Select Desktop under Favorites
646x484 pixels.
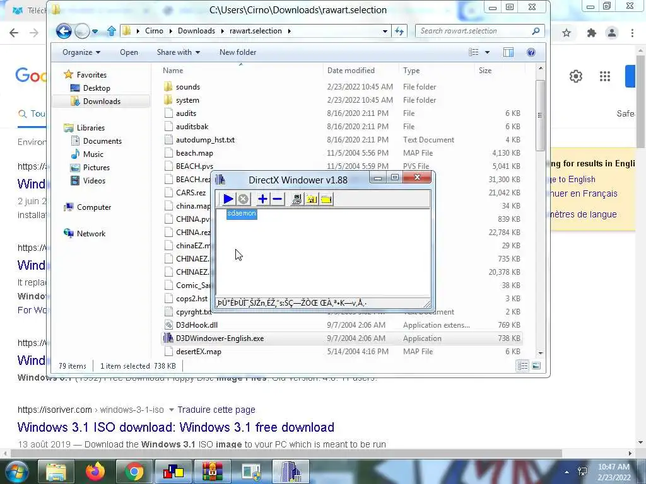tap(97, 88)
